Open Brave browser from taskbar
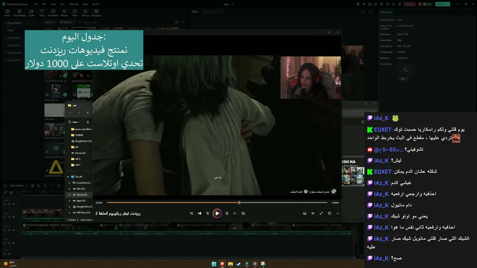This screenshot has height=268, width=477. pos(222,264)
